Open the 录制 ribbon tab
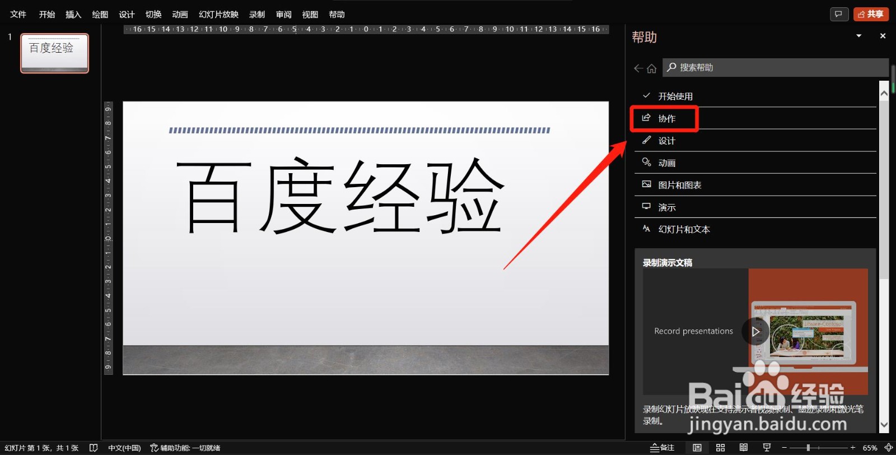The width and height of the screenshot is (896, 455). click(257, 15)
